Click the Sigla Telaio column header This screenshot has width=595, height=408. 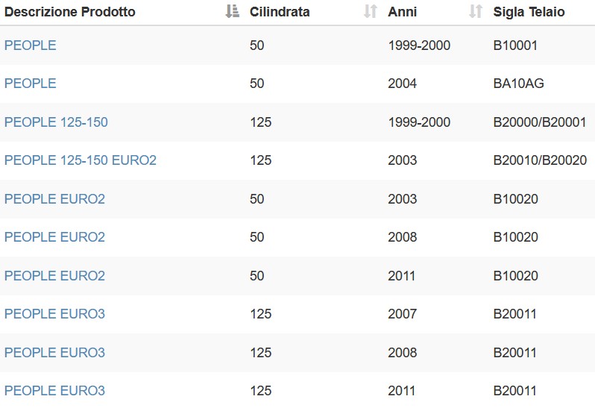point(529,12)
